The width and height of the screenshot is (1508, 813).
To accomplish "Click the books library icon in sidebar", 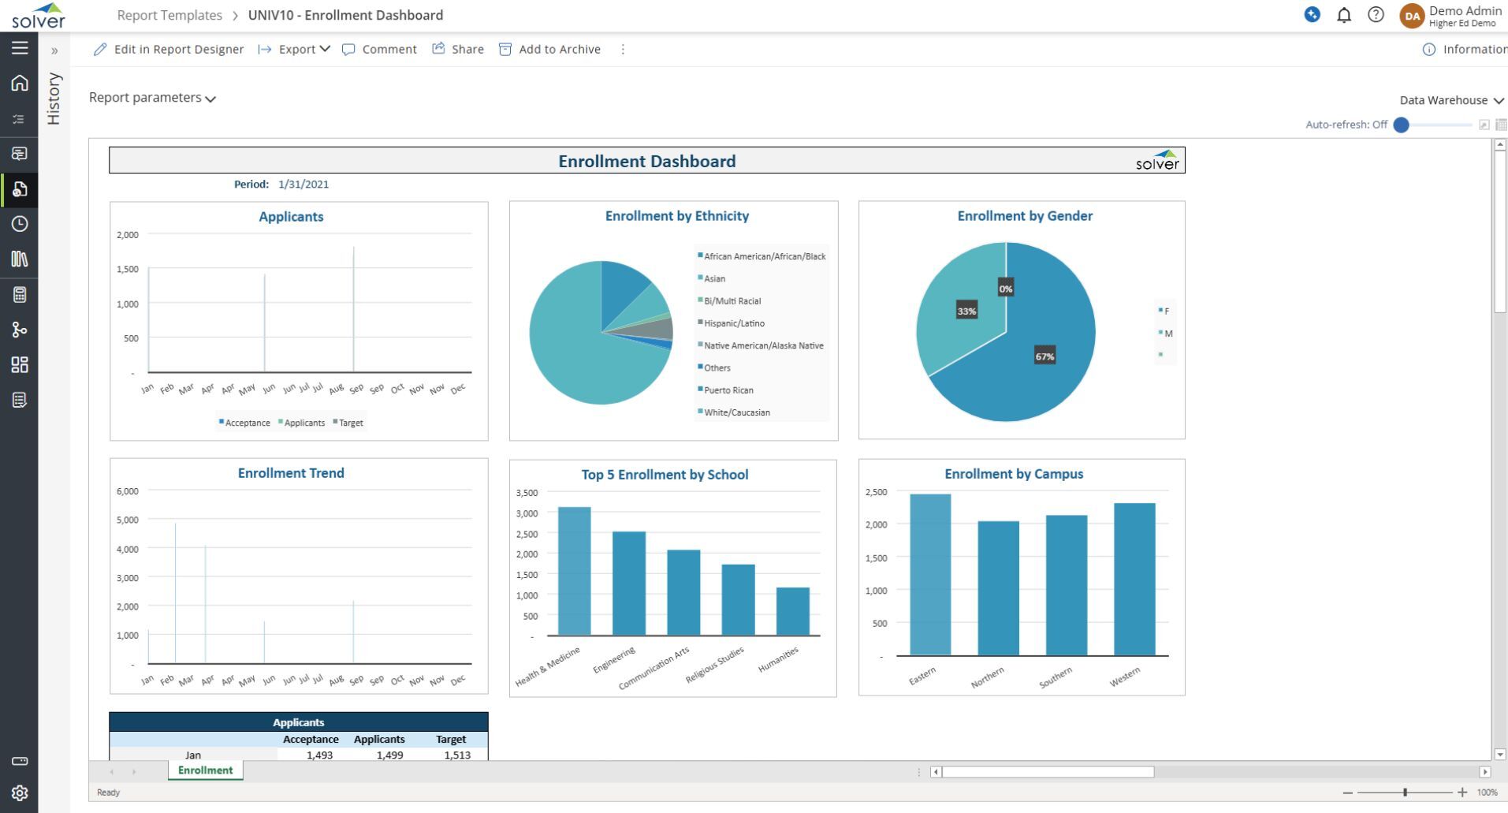I will point(20,259).
